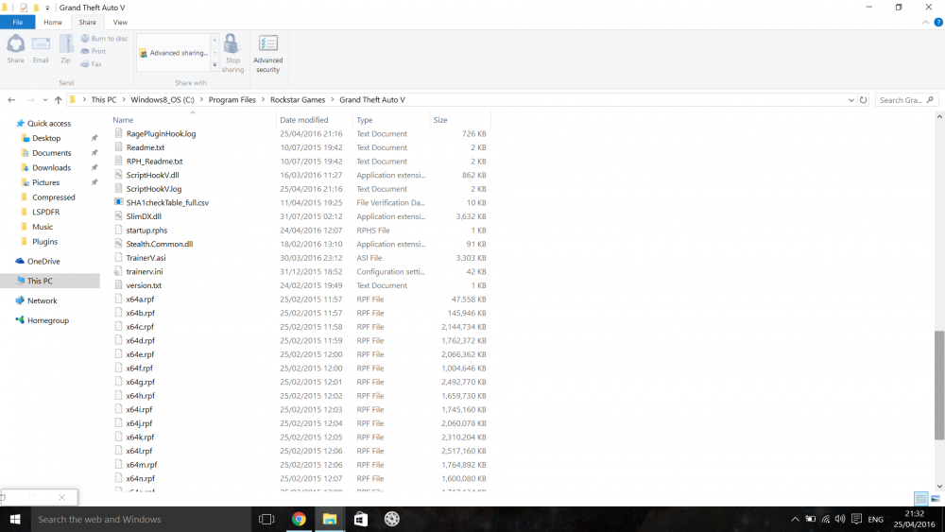Open the Windows Start menu
Viewport: 945px width, 532px height.
[x=14, y=519]
